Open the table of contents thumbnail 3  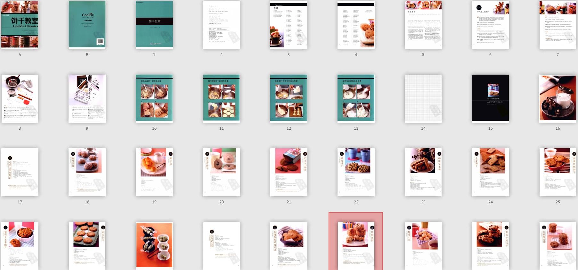tap(289, 25)
